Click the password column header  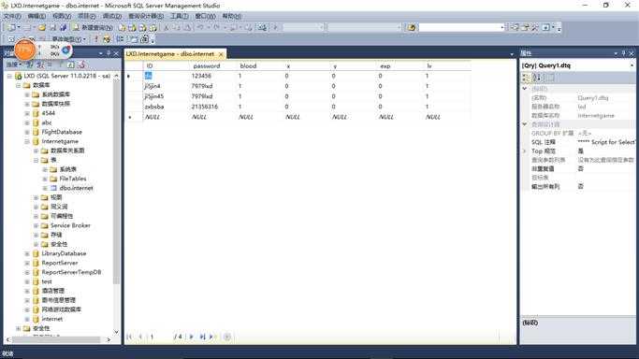click(x=212, y=65)
